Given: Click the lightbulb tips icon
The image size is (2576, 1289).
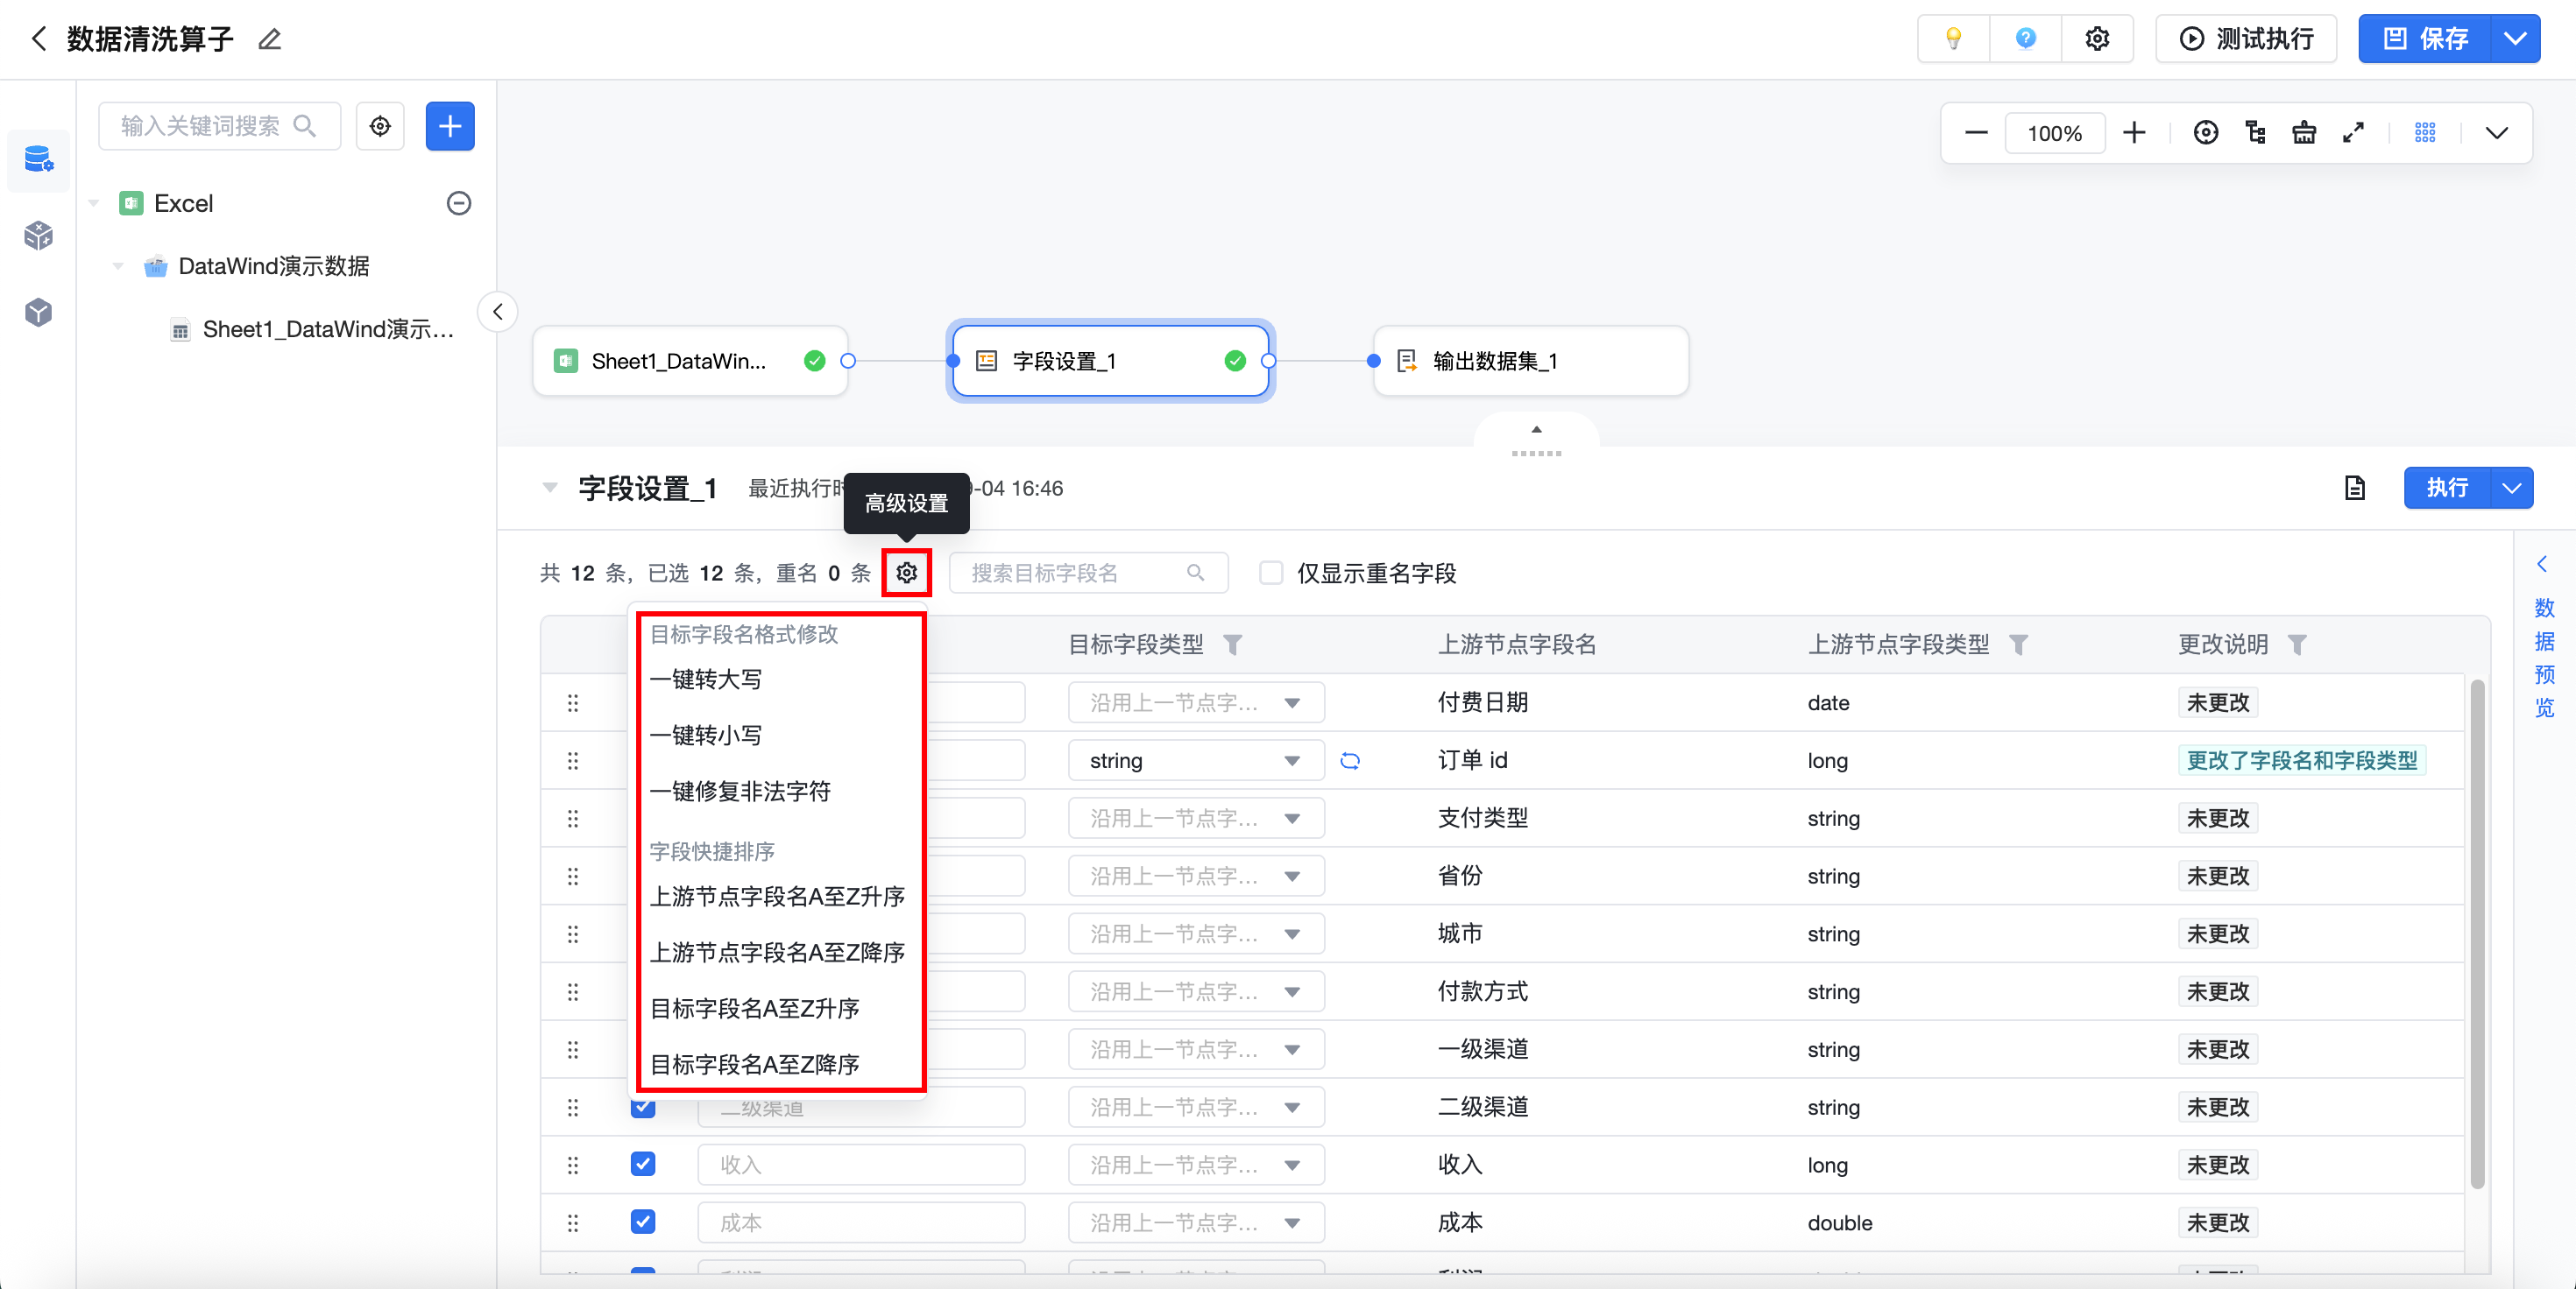Looking at the screenshot, I should 1952,39.
